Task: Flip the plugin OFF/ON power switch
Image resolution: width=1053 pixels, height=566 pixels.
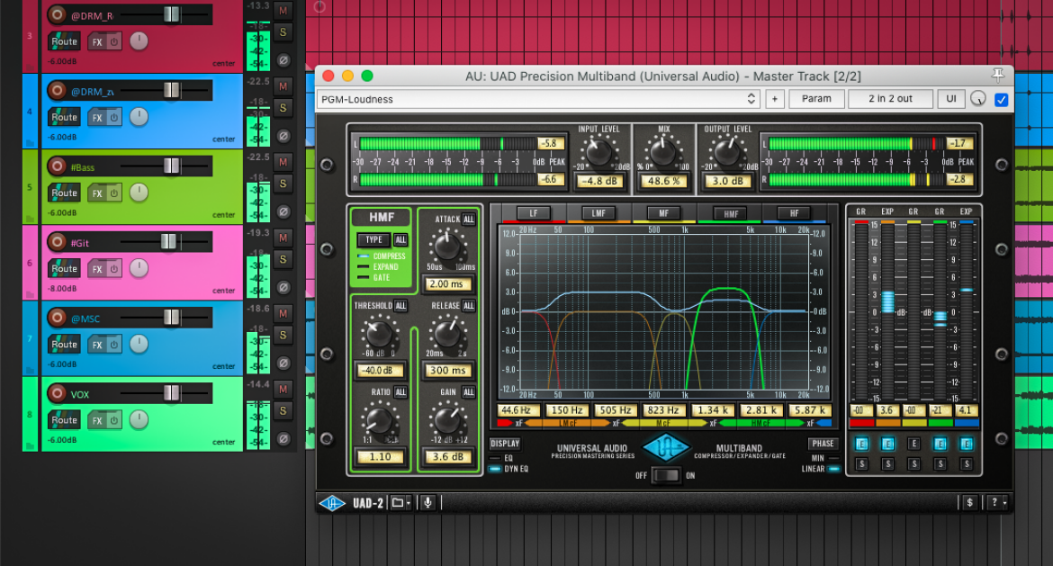Action: pos(665,475)
